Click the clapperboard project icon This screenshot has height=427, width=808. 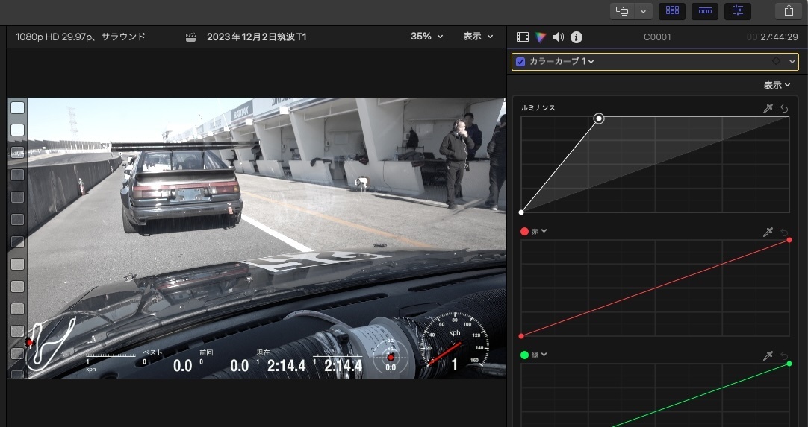tap(190, 37)
